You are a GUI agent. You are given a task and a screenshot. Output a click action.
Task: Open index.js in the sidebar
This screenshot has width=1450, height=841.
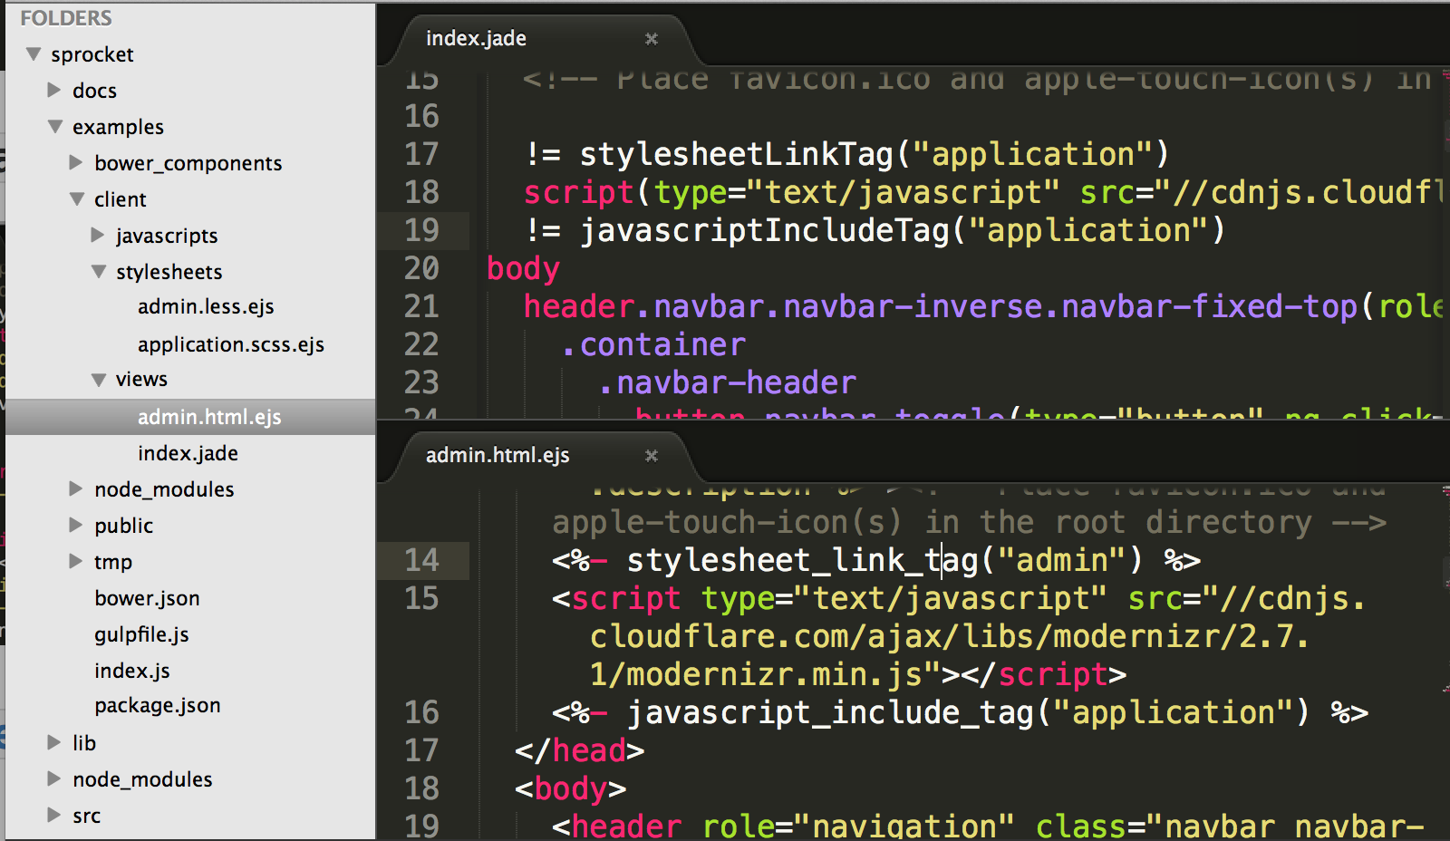(x=132, y=671)
